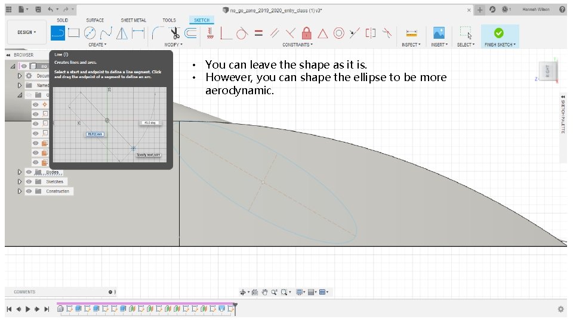The width and height of the screenshot is (573, 322).
Task: Switch to the TOOLS tab
Action: (x=169, y=20)
